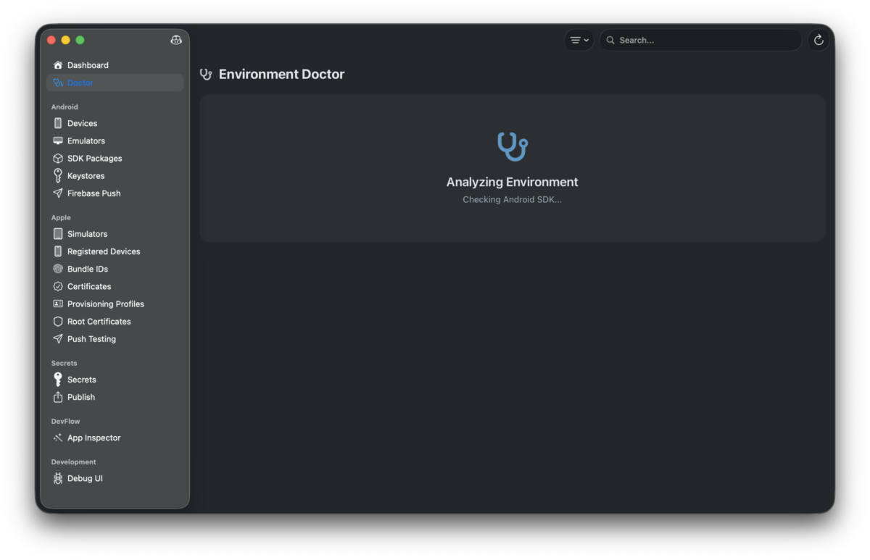This screenshot has width=870, height=560.
Task: Open Provisioning Profiles
Action: [115, 304]
